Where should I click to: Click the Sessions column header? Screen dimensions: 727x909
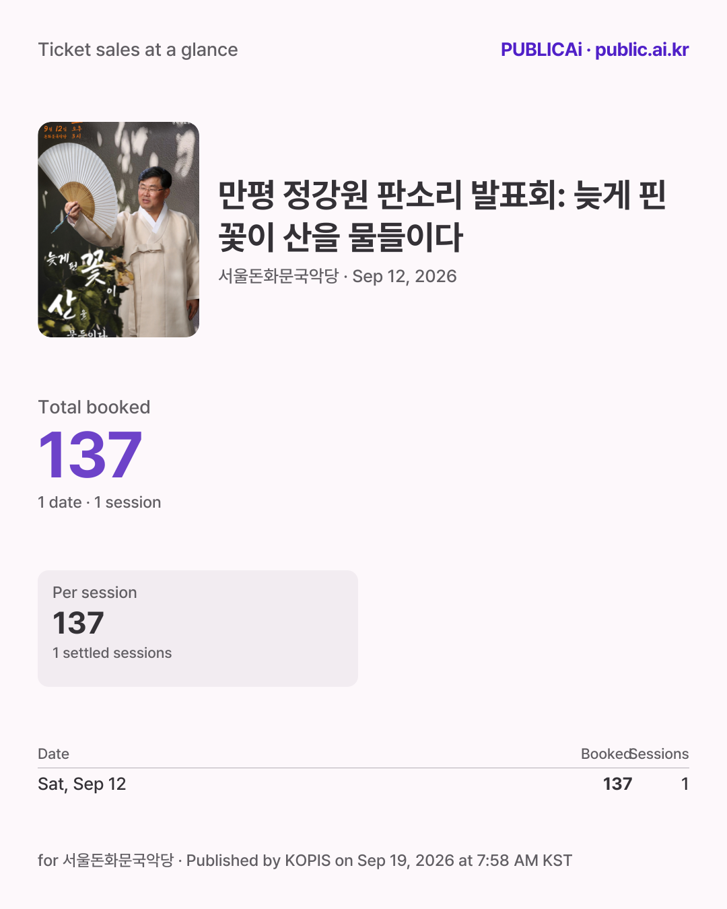(660, 754)
